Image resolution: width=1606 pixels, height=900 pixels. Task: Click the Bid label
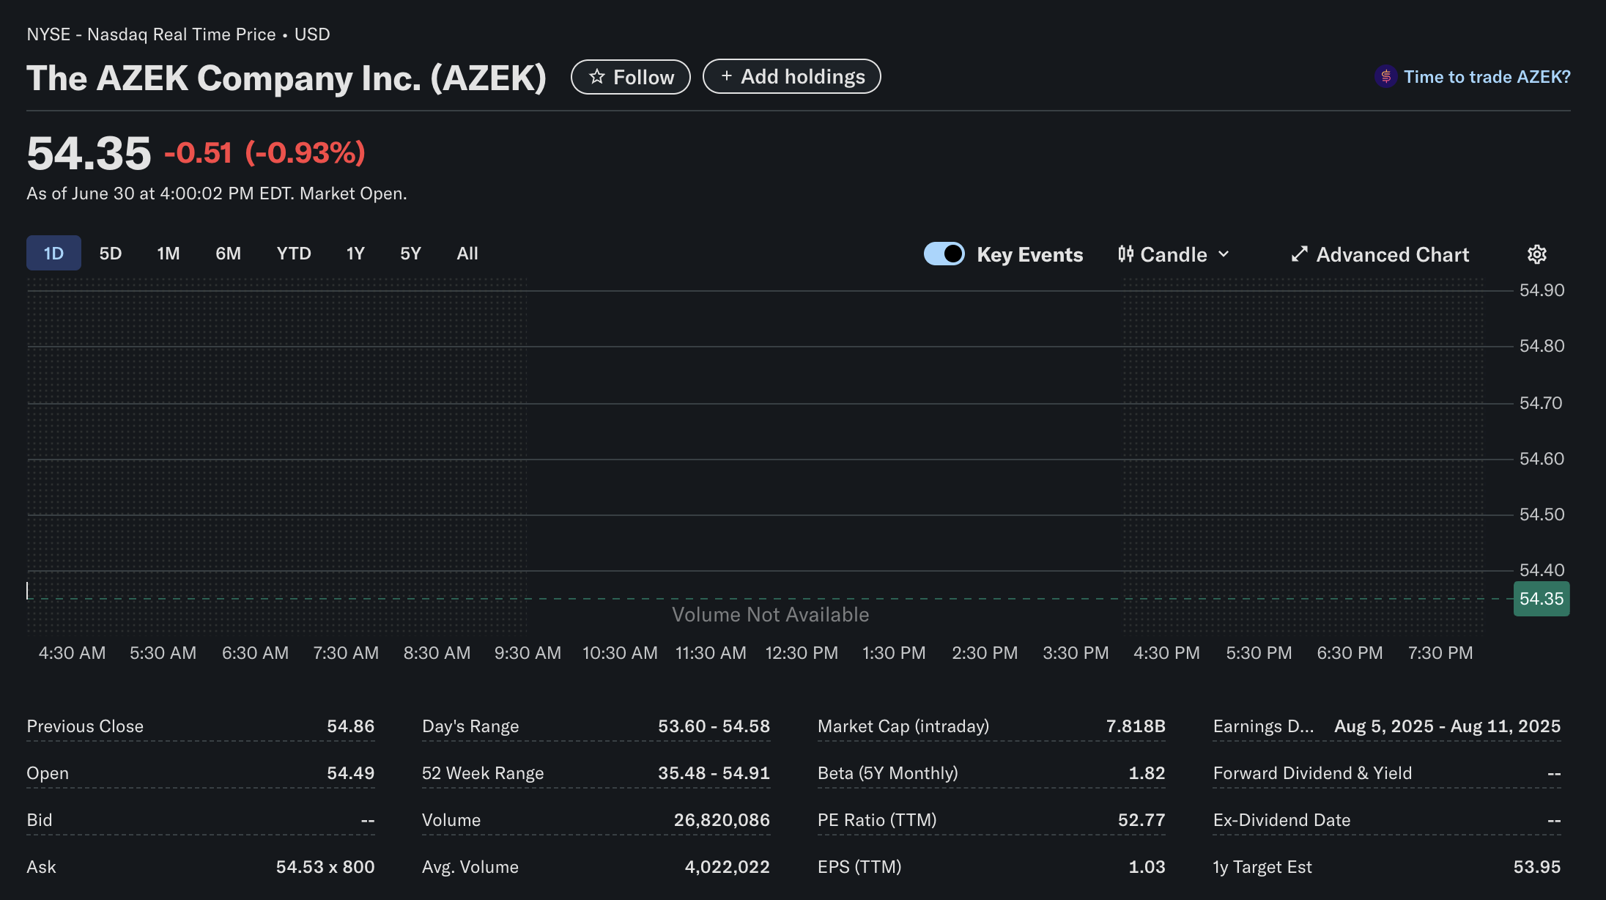point(40,820)
